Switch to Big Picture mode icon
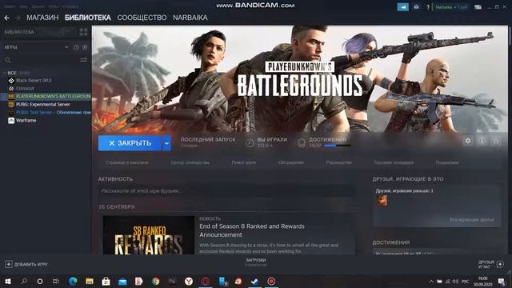This screenshot has width=512, height=288. pos(478,7)
